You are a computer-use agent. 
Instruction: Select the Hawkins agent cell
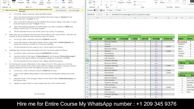point(182,44)
